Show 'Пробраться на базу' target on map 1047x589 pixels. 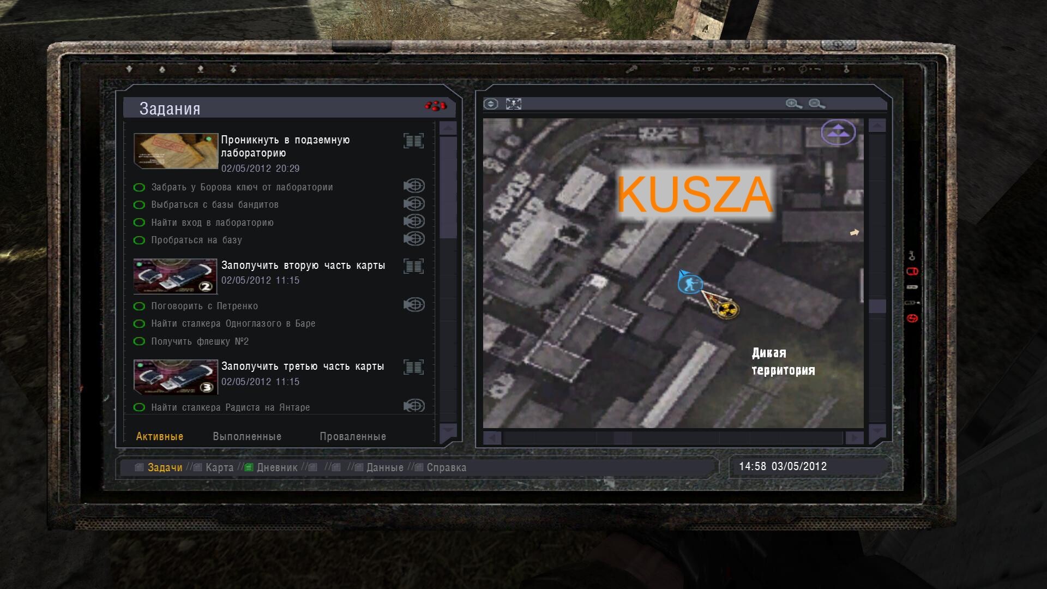[x=414, y=238]
